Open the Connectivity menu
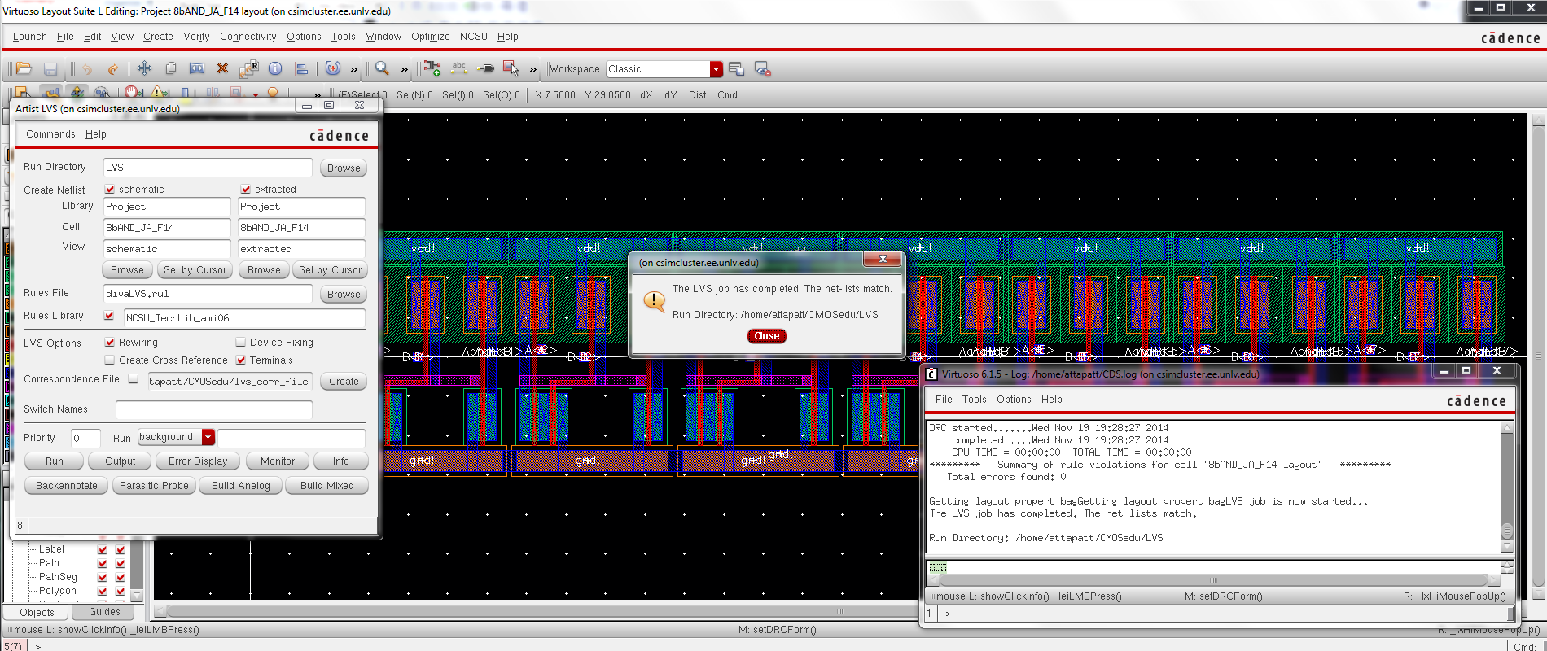Viewport: 1547px width, 651px height. pyautogui.click(x=248, y=37)
